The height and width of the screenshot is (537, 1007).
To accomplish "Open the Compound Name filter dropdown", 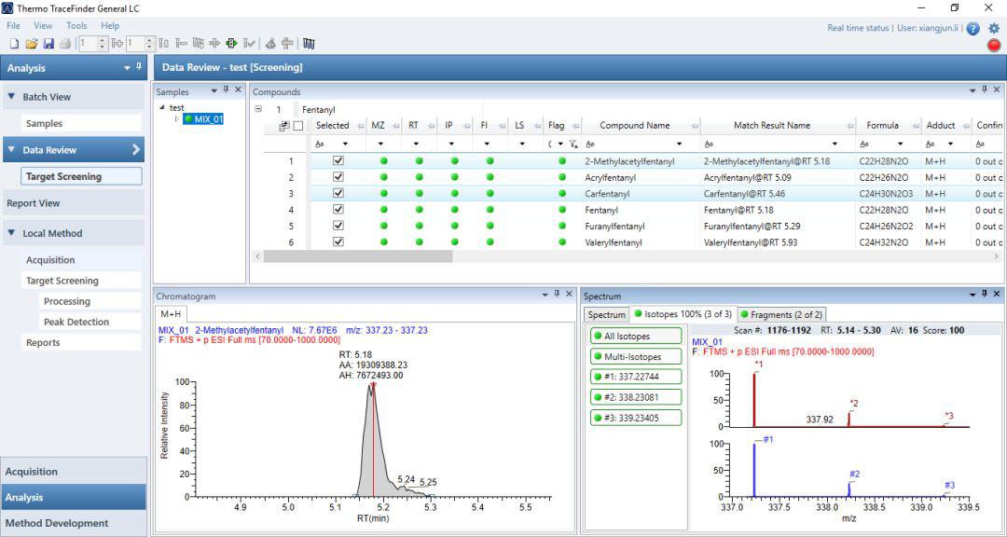I will (x=679, y=145).
